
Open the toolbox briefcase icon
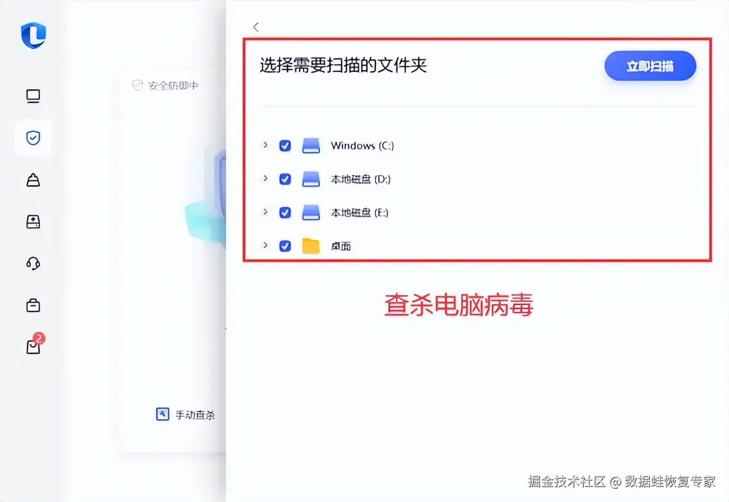tap(33, 305)
